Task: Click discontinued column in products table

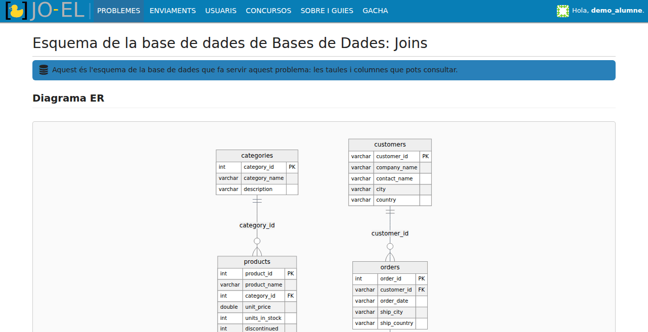Action: coord(264,328)
